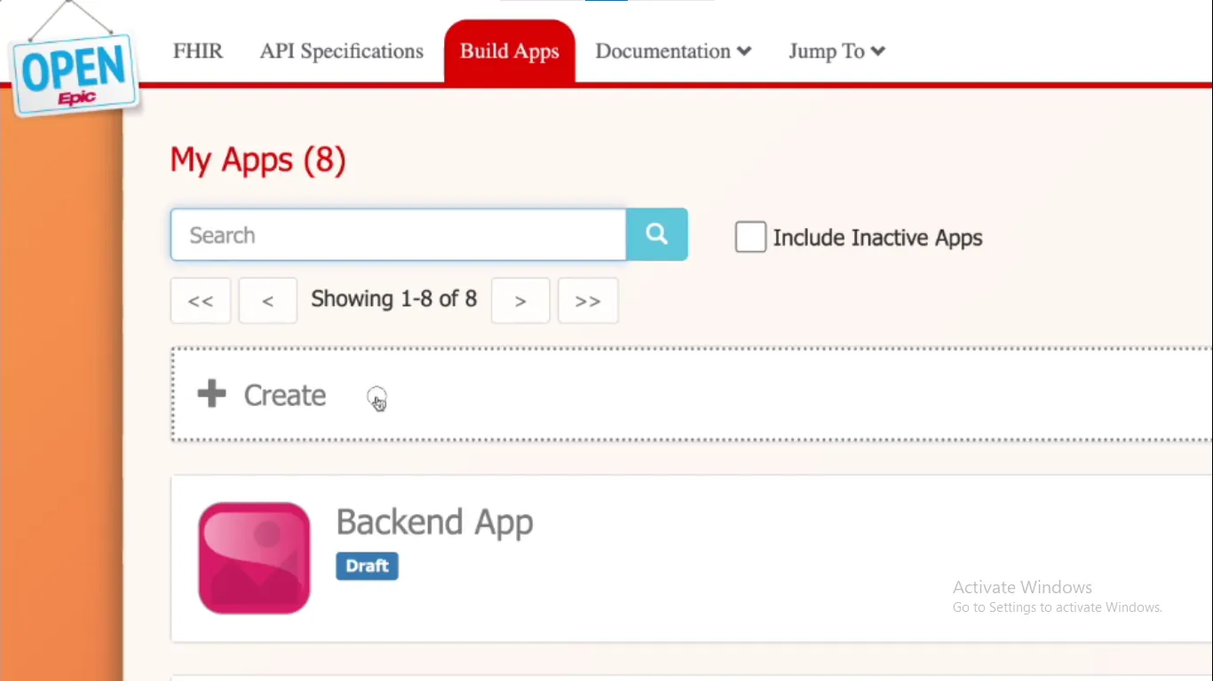Click the My Apps heading

[258, 160]
